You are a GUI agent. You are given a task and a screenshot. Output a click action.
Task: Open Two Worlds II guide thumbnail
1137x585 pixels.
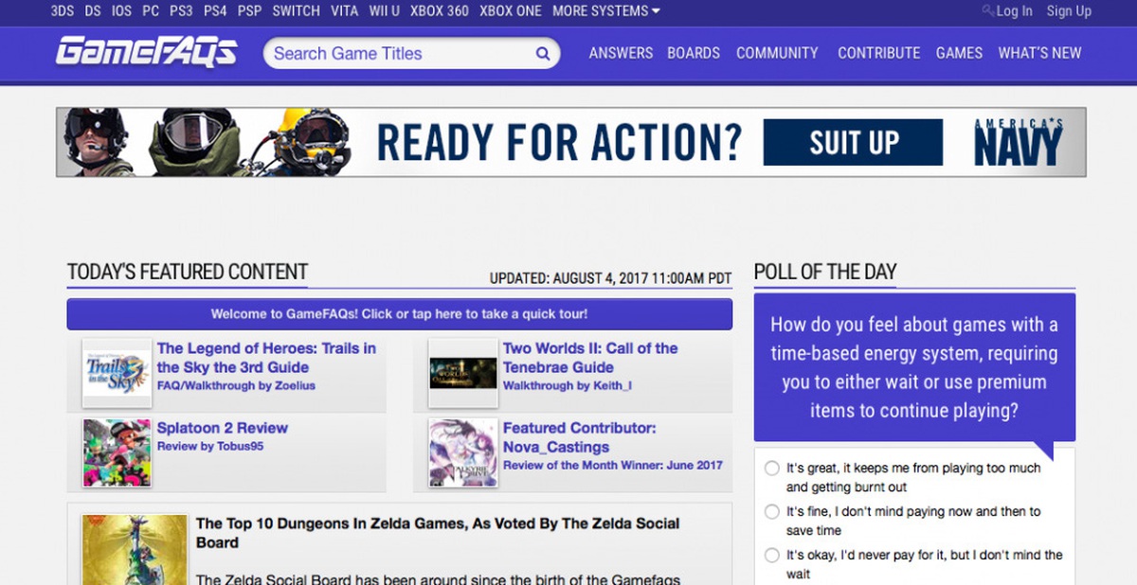coord(462,373)
